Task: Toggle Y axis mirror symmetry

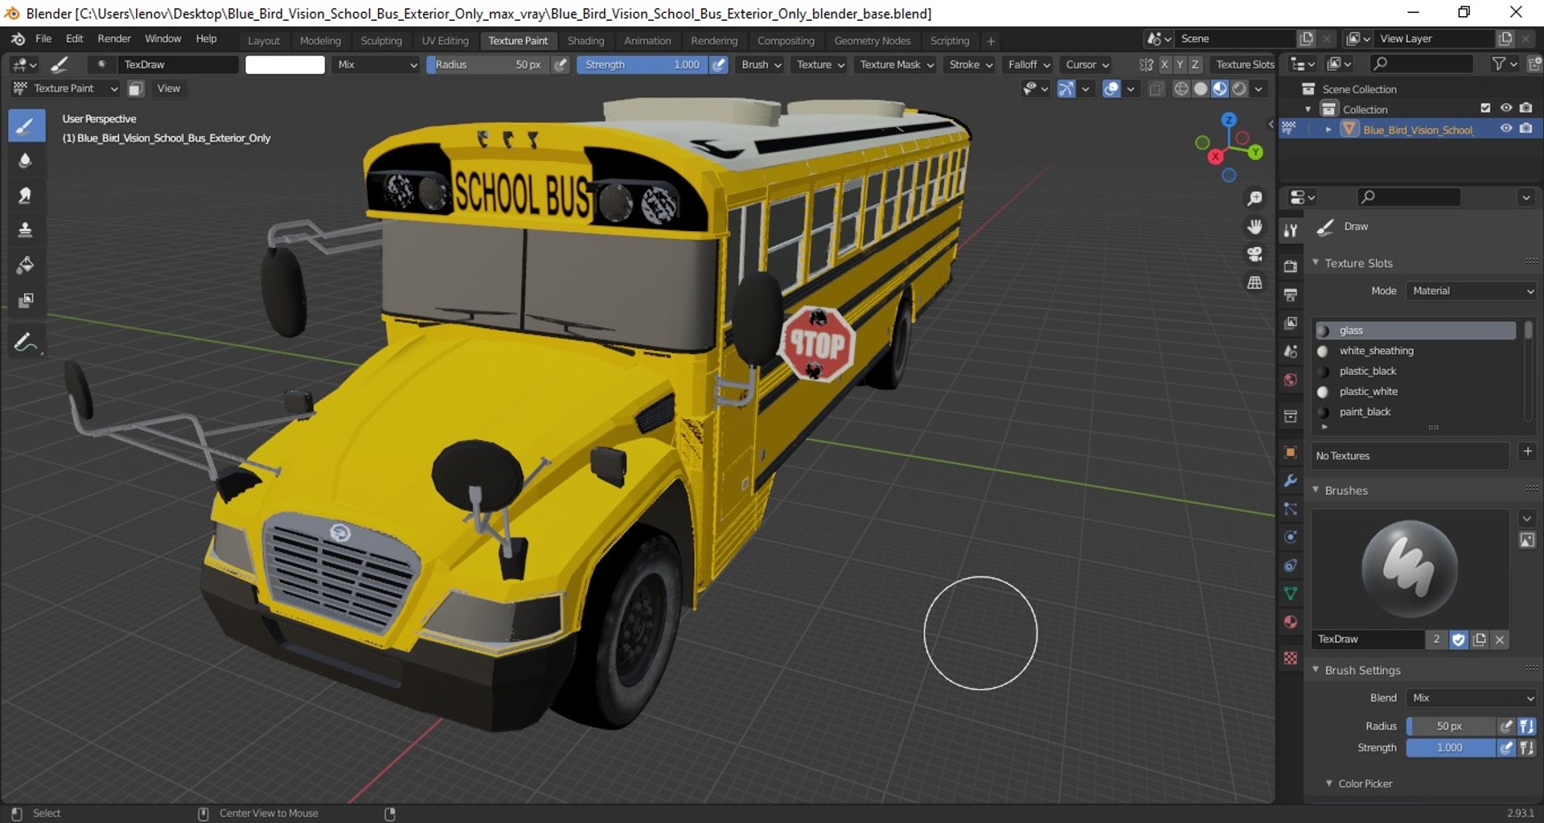Action: pos(1180,64)
